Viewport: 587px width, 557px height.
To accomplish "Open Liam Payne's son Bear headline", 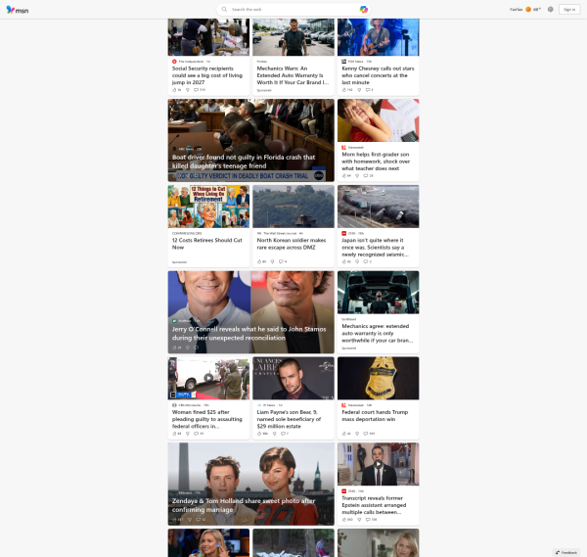I will click(x=289, y=419).
